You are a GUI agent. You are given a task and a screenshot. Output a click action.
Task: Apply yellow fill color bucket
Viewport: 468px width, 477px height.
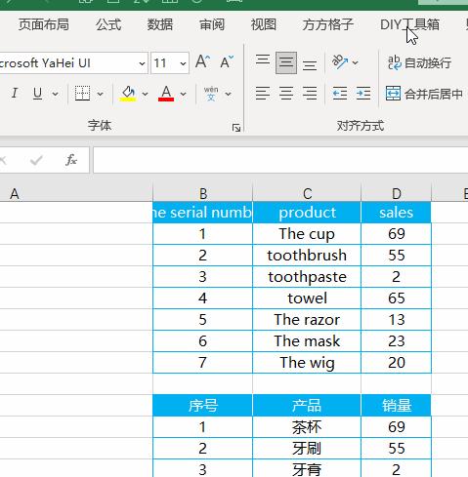[x=128, y=94]
